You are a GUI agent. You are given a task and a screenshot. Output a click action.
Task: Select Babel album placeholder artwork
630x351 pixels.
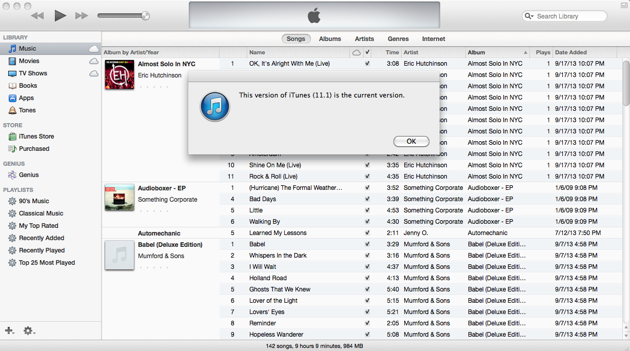point(119,255)
